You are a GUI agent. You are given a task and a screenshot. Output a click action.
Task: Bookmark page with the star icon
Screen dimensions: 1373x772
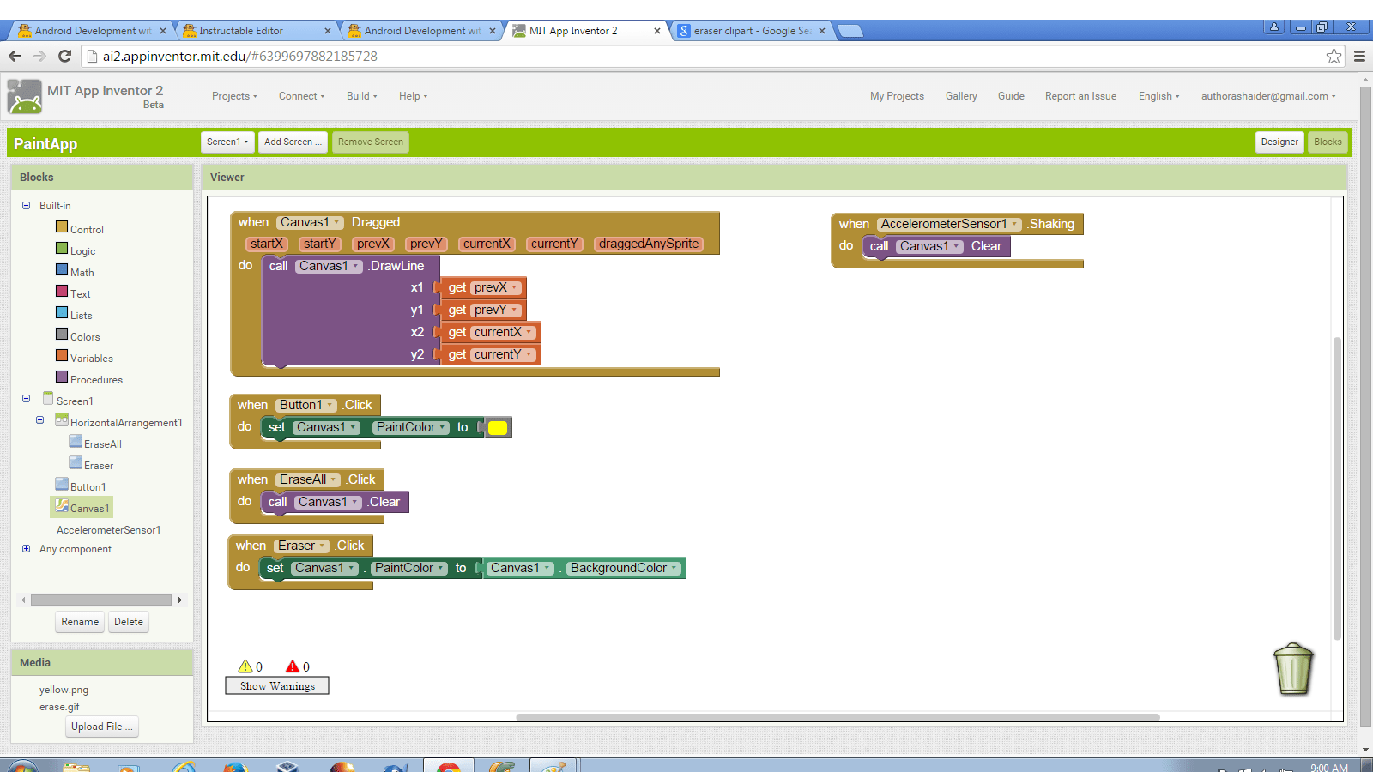click(x=1334, y=56)
